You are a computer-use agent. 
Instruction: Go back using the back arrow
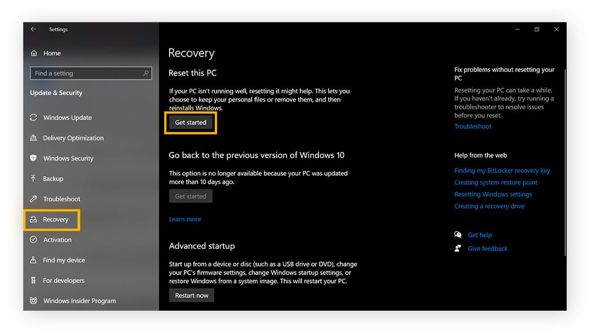point(33,29)
